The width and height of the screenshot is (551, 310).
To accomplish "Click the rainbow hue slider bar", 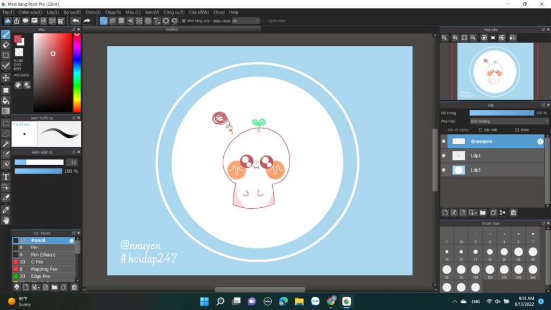I will coord(77,73).
